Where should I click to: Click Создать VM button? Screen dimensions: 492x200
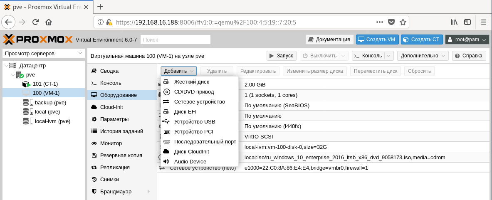[377, 40]
